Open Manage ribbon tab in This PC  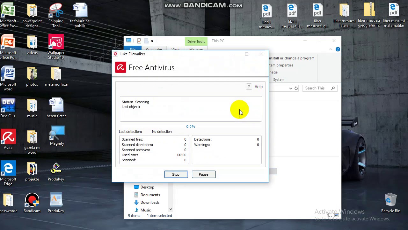click(196, 49)
